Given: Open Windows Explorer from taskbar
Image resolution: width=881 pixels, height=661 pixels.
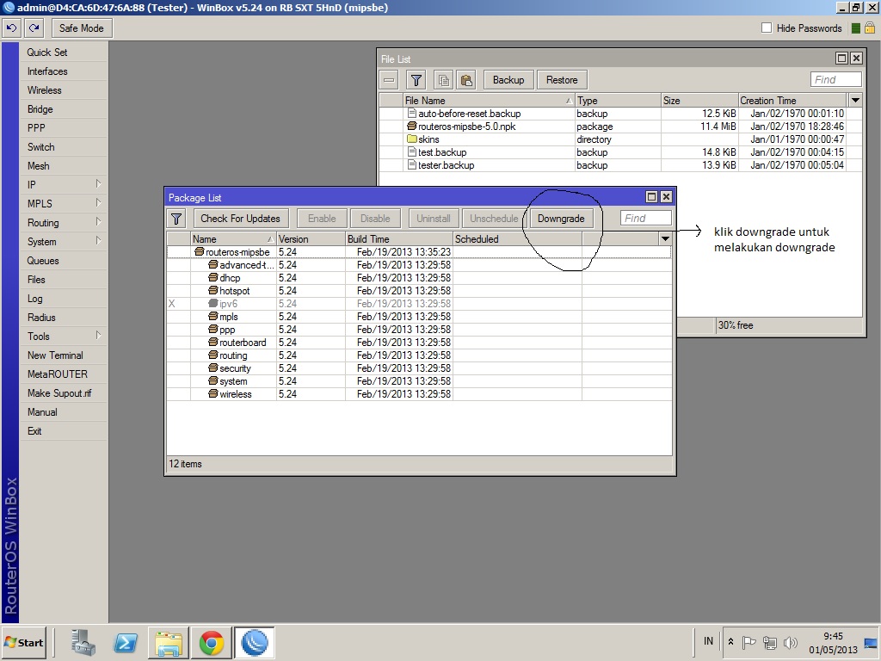Looking at the screenshot, I should click(x=169, y=642).
